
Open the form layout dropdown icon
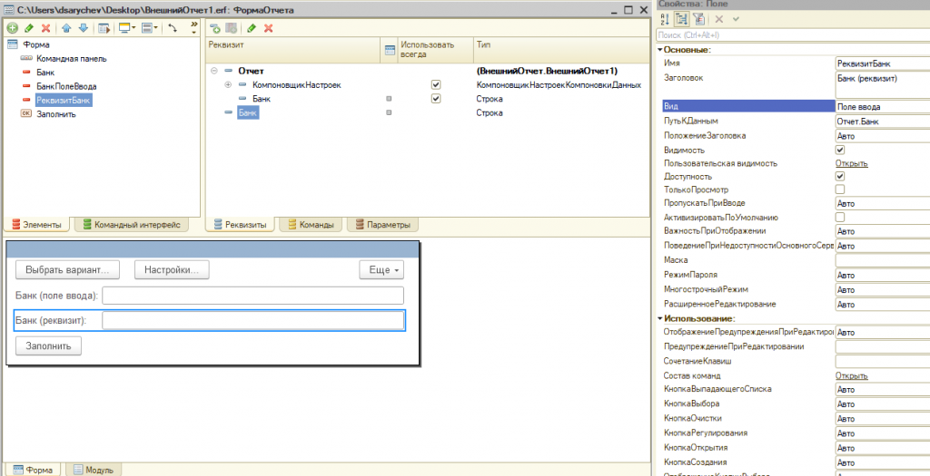click(150, 28)
